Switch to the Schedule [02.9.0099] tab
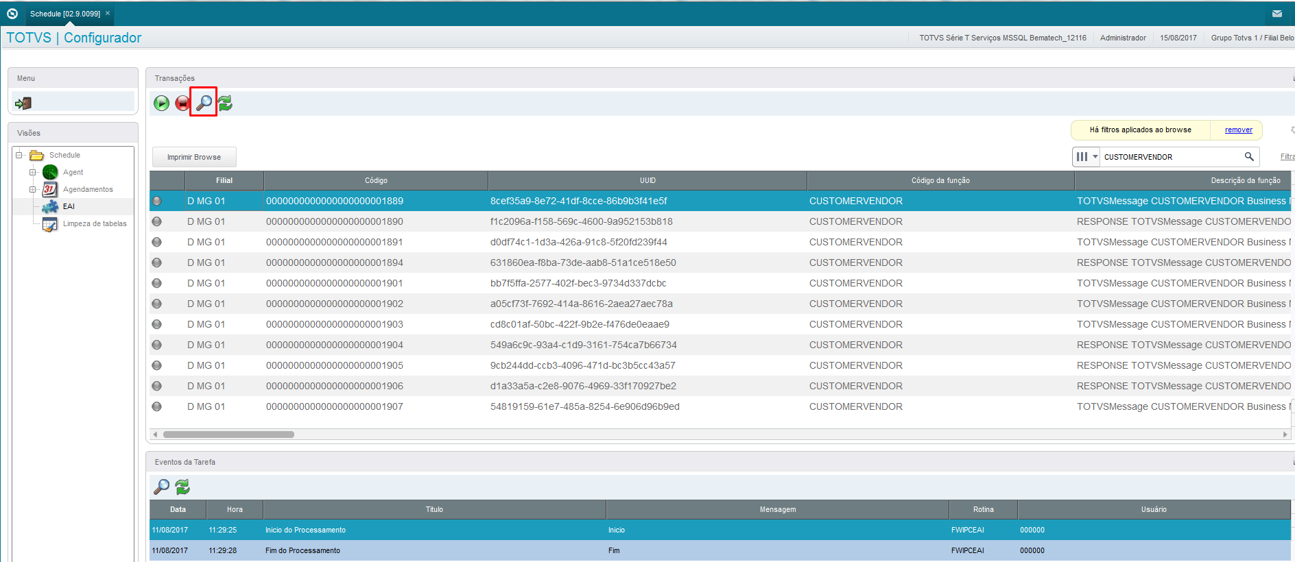The width and height of the screenshot is (1295, 562). tap(65, 14)
